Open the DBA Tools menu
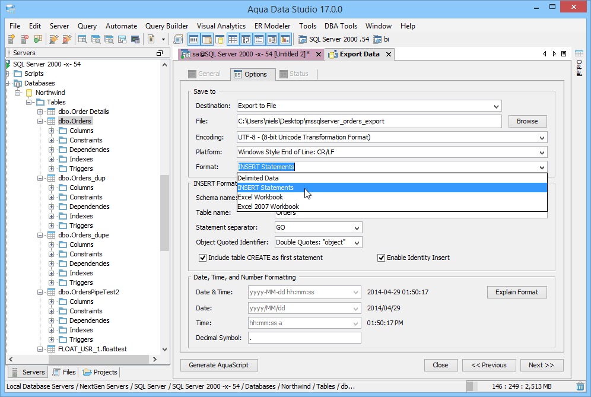 [341, 26]
